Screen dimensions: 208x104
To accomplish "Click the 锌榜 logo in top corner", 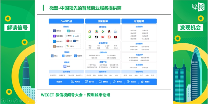I will tap(198, 7).
